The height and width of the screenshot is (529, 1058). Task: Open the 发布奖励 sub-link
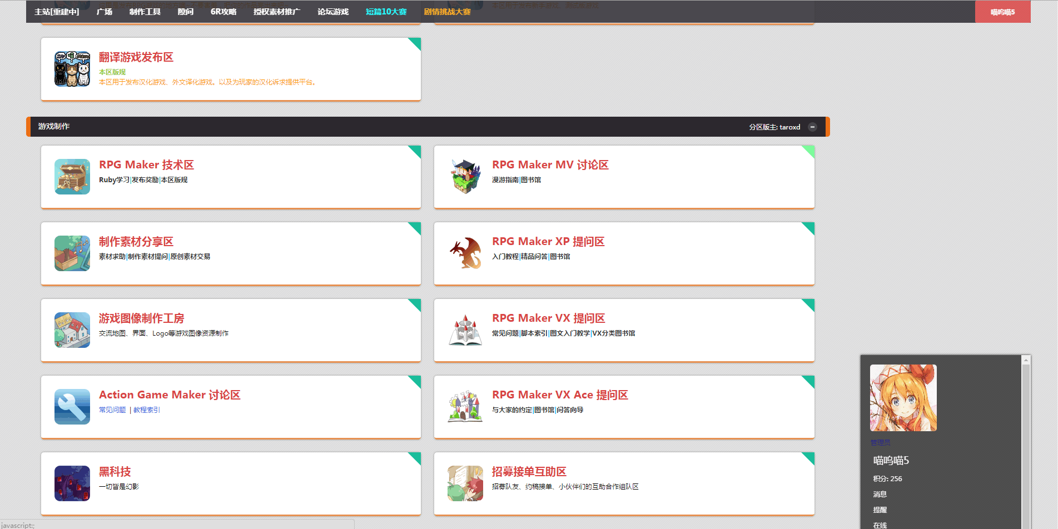pos(145,180)
